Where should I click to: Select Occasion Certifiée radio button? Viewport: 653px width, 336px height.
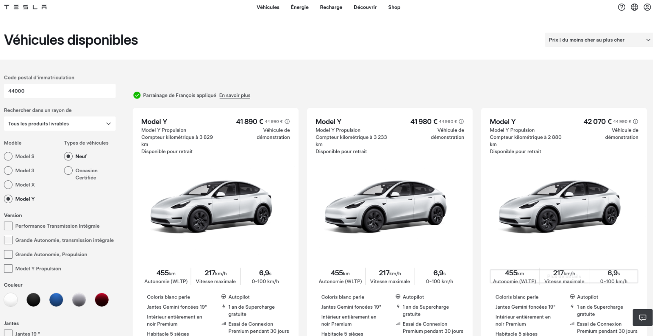(x=68, y=171)
